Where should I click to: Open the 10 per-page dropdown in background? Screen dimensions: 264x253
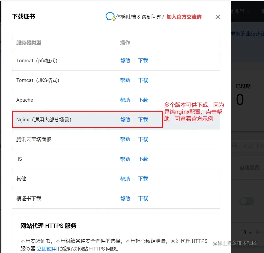[x=246, y=232]
